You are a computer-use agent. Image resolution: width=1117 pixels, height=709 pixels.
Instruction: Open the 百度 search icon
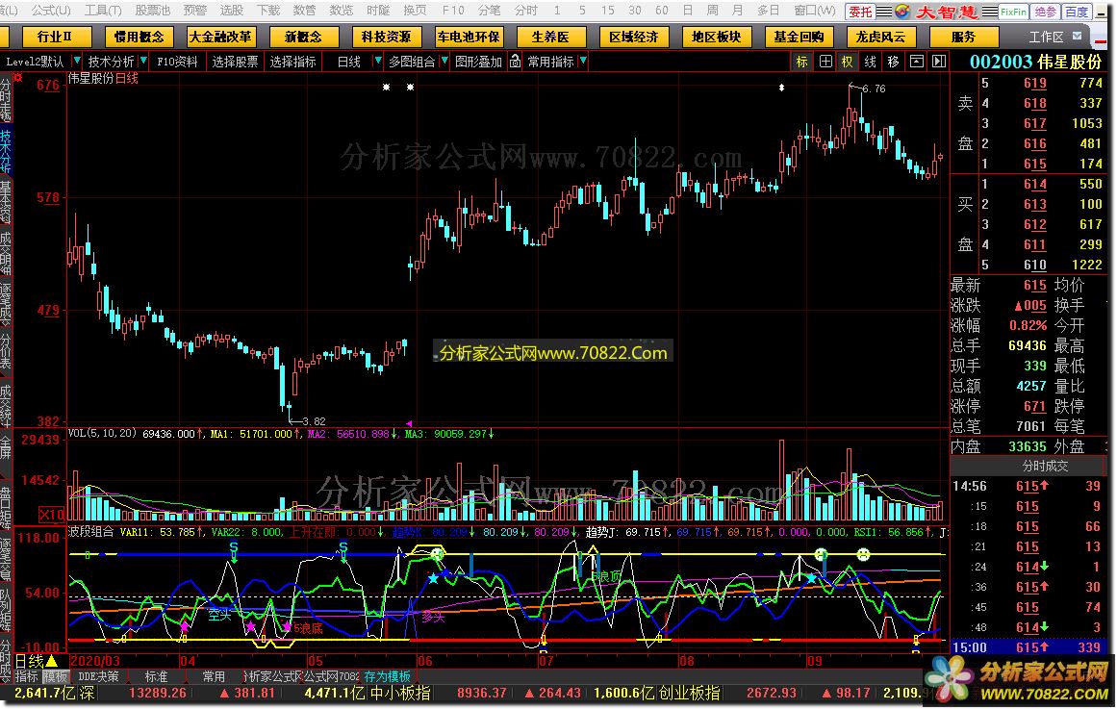pos(1077,12)
